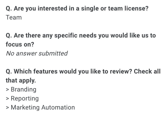The width and height of the screenshot is (167, 124).
Task: Click the specific needs question heading
Action: pyautogui.click(x=81, y=35)
